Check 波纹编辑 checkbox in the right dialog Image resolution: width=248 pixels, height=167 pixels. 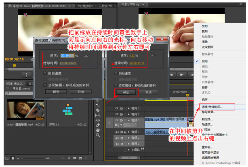(x=116, y=85)
